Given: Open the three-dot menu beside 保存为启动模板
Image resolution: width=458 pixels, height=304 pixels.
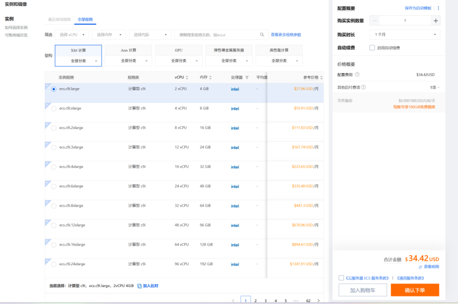Looking at the screenshot, I should [439, 8].
